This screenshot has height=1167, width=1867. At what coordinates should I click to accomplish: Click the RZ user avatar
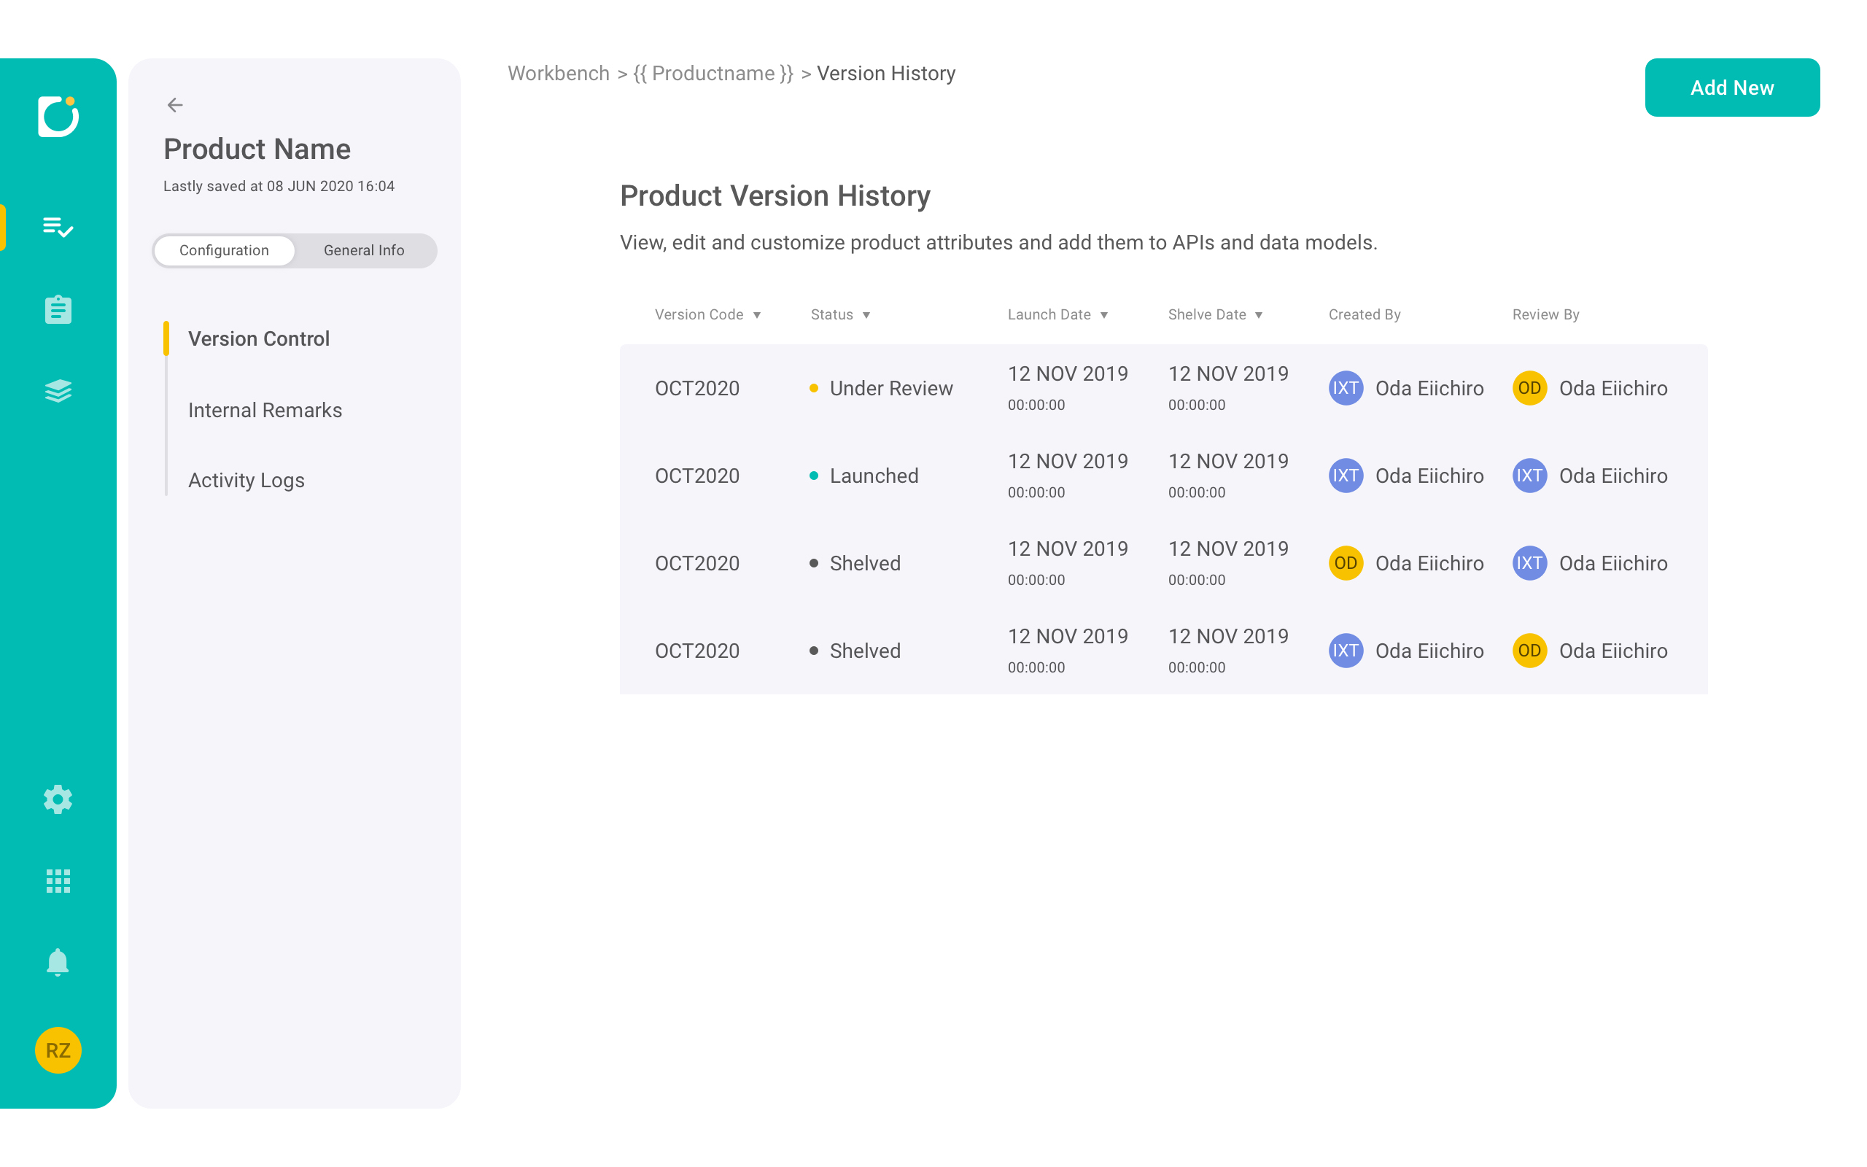pyautogui.click(x=58, y=1050)
